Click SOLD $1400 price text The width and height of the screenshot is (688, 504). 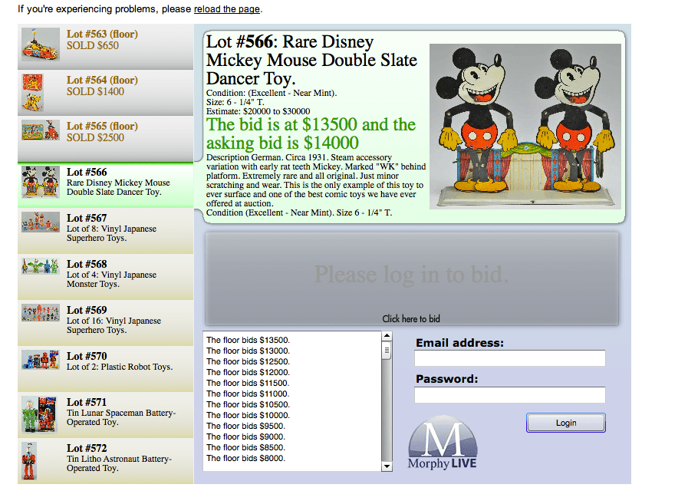pos(95,92)
